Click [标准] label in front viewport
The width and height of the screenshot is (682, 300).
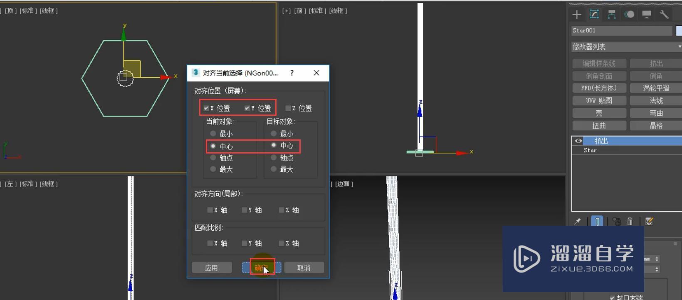[318, 11]
